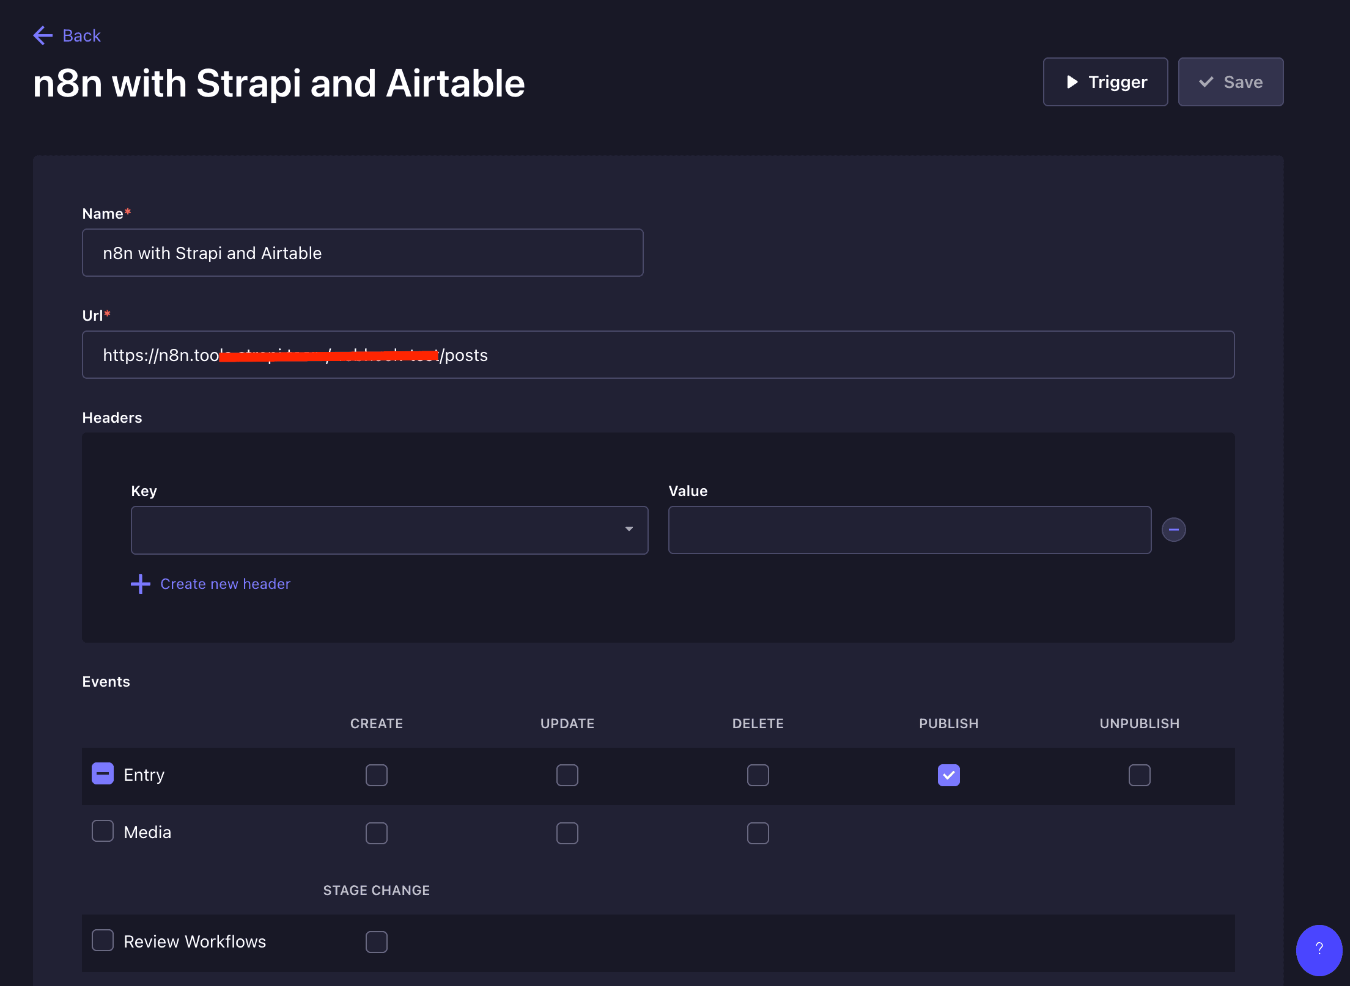This screenshot has width=1350, height=986.
Task: Enable Entry Update event checkbox
Action: (567, 775)
